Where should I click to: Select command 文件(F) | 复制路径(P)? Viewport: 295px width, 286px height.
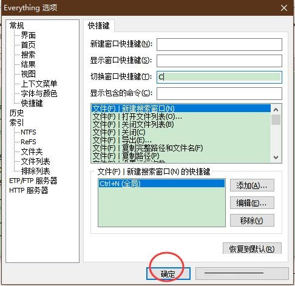click(x=181, y=156)
